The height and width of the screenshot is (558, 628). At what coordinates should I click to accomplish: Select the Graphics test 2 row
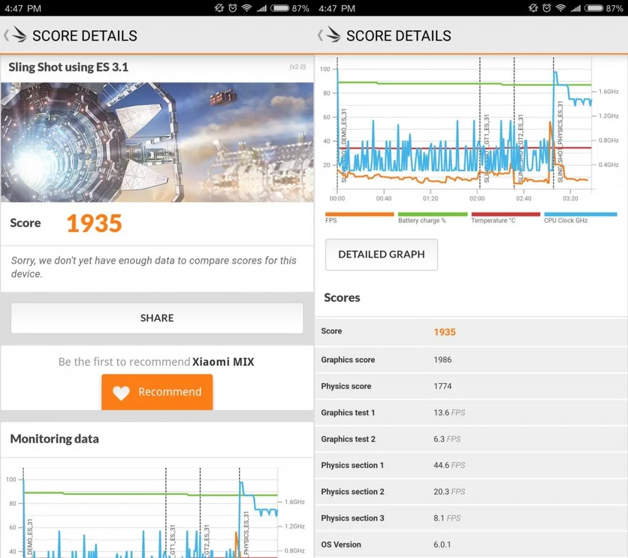472,439
